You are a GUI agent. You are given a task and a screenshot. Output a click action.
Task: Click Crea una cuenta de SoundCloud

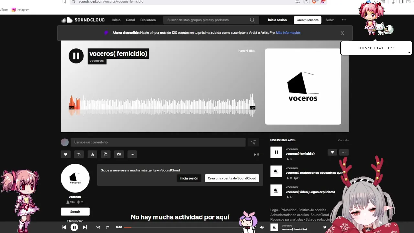(x=232, y=178)
